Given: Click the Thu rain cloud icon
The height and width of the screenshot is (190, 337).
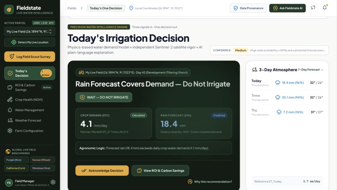Looking at the screenshot, I should 279,112.
